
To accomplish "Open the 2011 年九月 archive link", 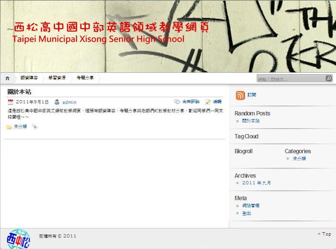I will click(257, 183).
